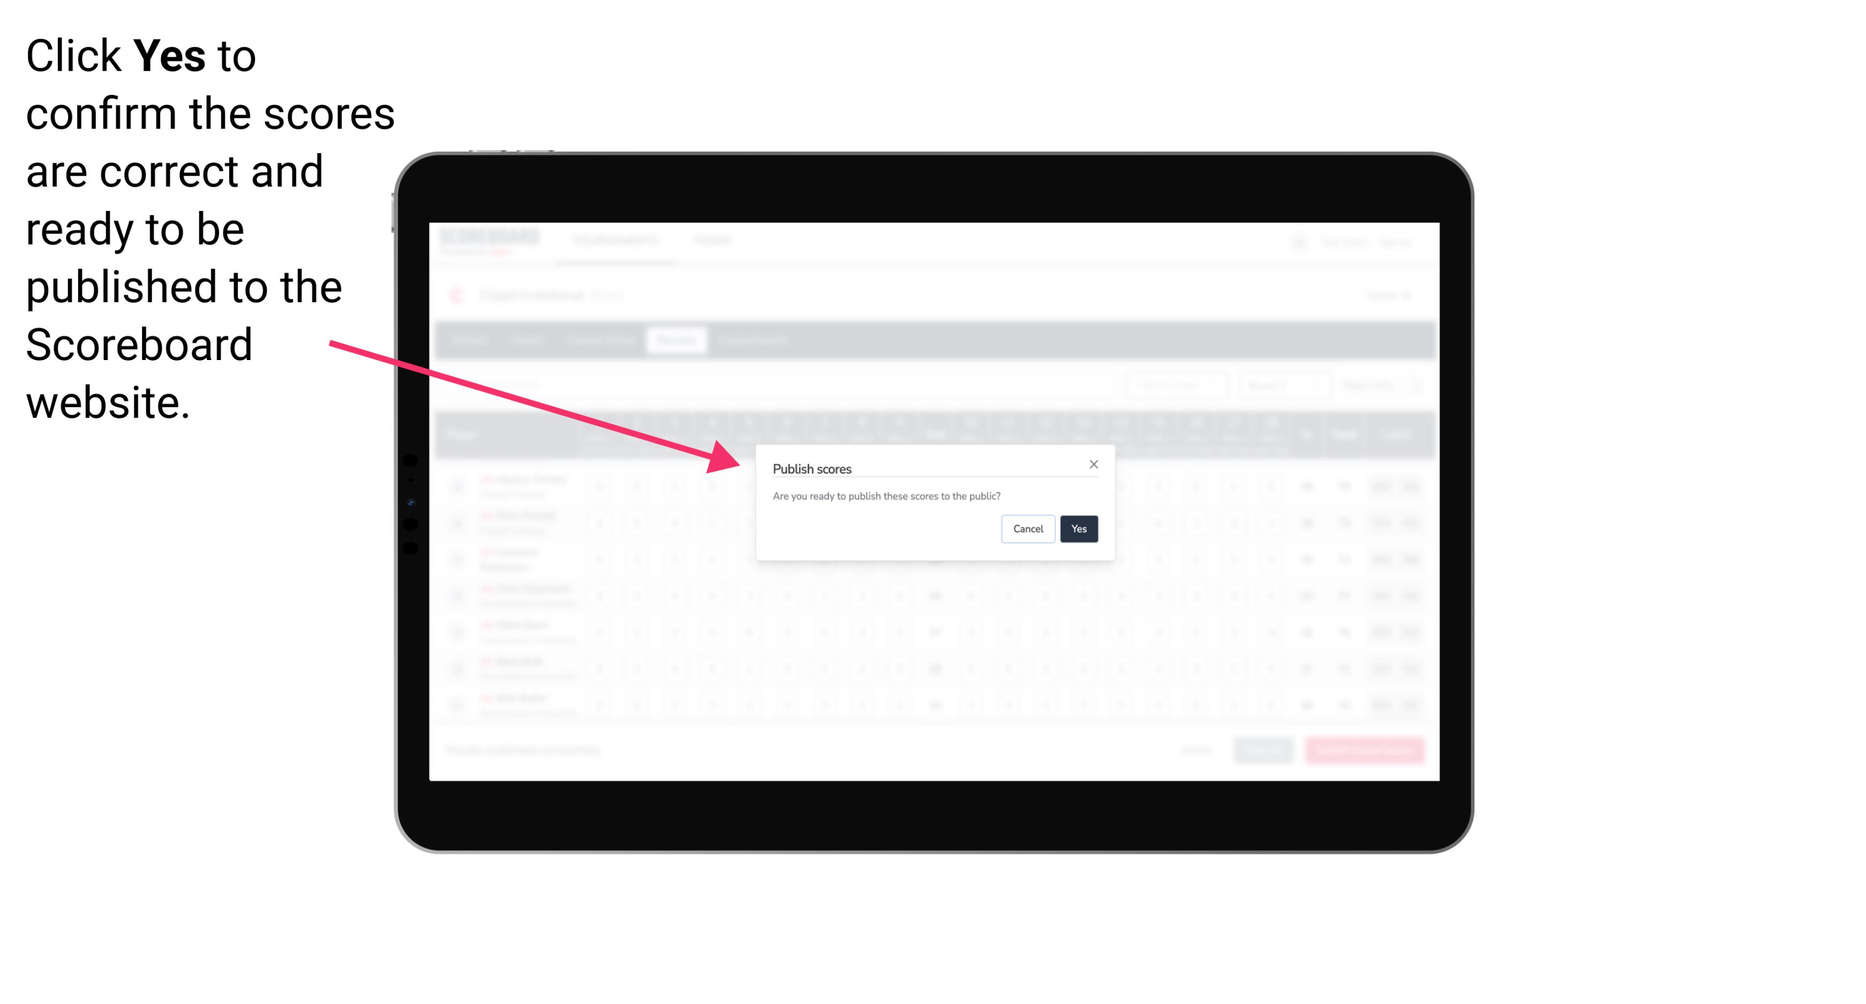Click the publish scores icon button
This screenshot has width=1866, height=1004.
[x=1078, y=528]
